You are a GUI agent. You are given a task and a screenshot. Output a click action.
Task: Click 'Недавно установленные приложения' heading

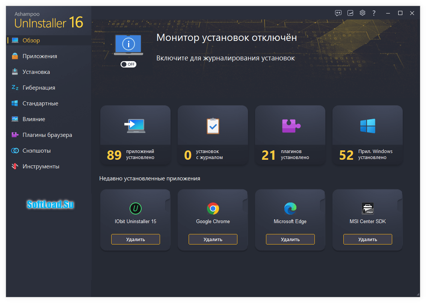(x=150, y=178)
